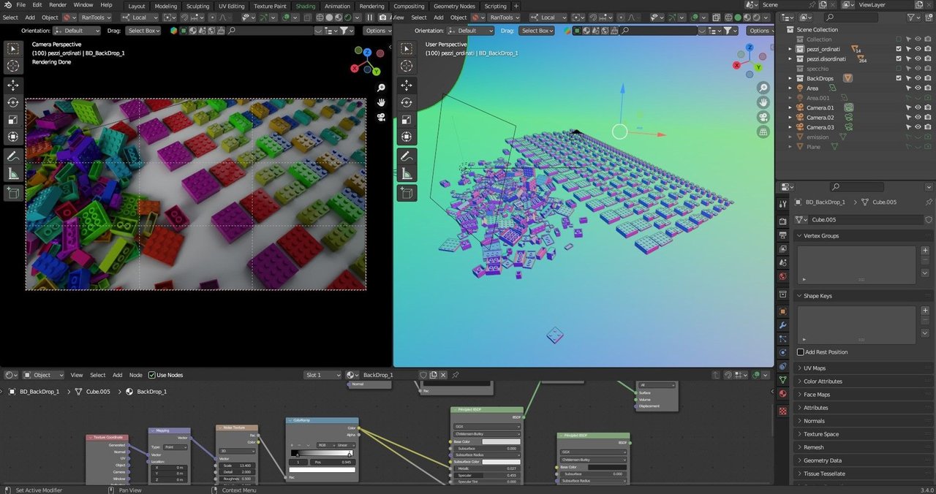
Task: Open the Slot 1 material slot dropdown
Action: (323, 375)
